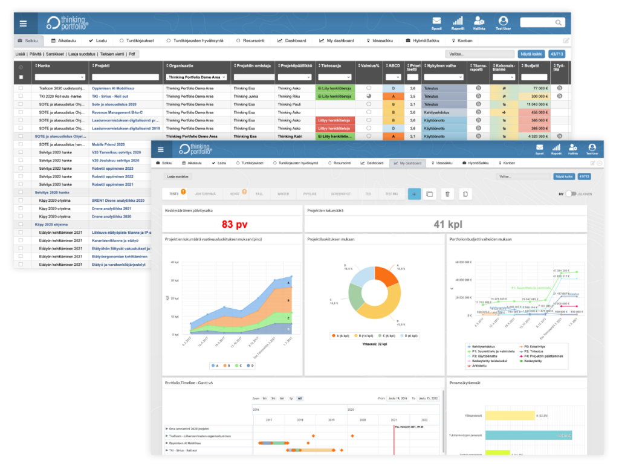
Task: Click the blue plus add-dashboard button
Action: pos(415,194)
